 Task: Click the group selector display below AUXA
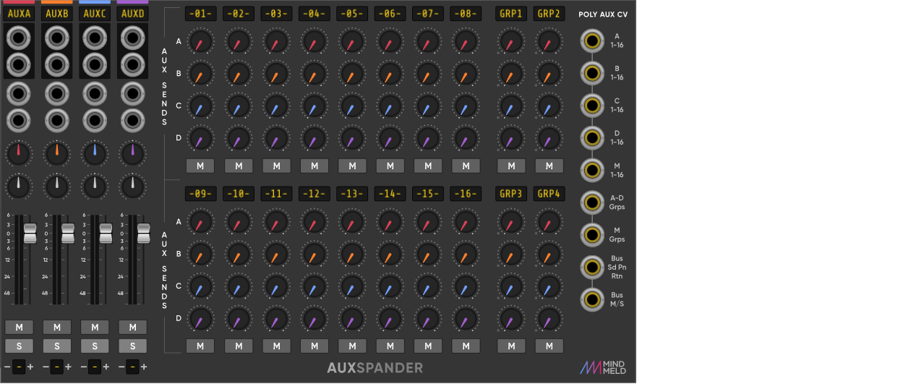[x=19, y=367]
